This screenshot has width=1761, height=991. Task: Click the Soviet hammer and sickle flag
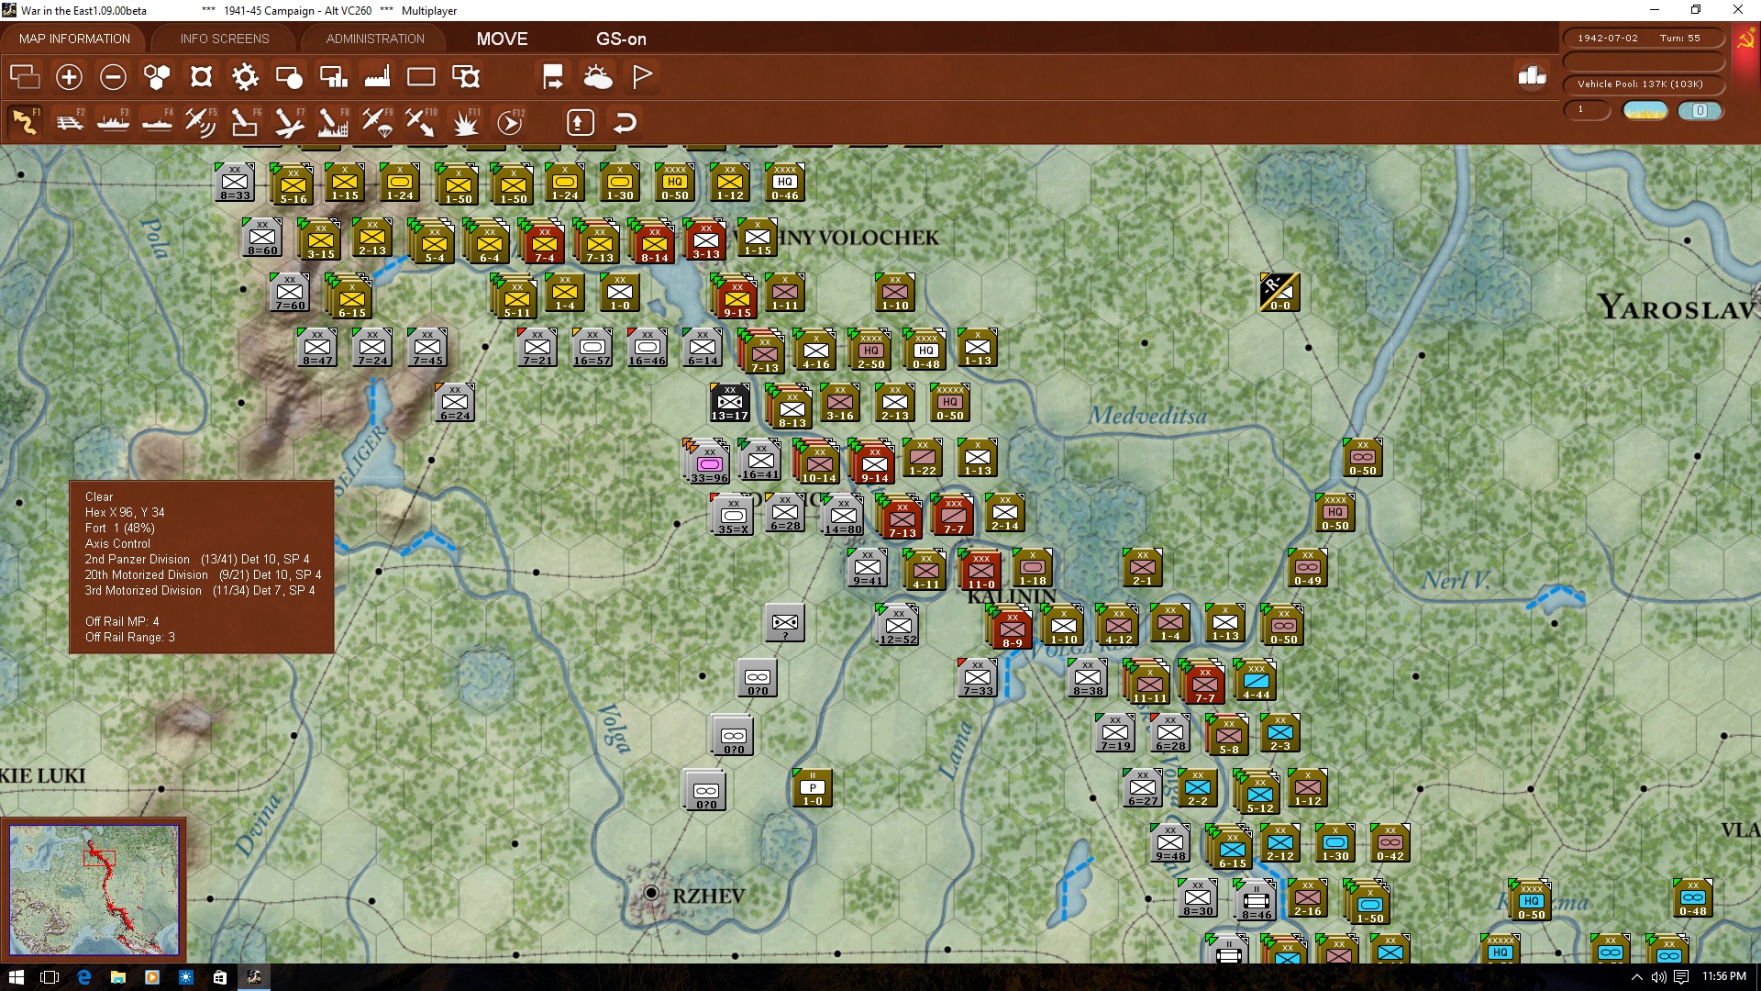tap(1745, 40)
